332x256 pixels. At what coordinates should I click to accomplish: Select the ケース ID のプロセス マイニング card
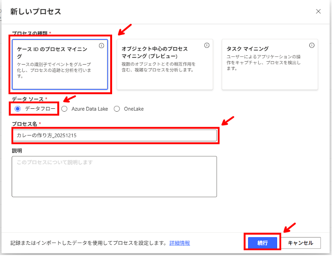60,65
